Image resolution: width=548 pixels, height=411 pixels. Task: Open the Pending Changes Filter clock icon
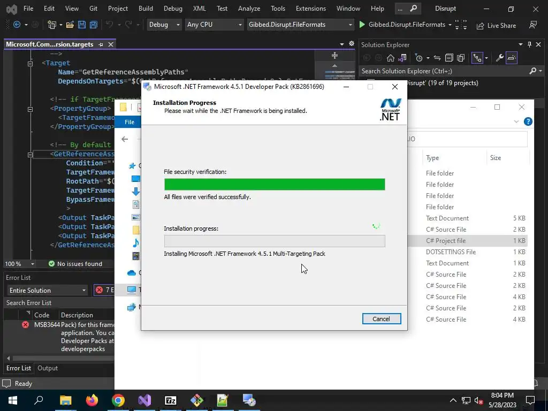(x=418, y=58)
